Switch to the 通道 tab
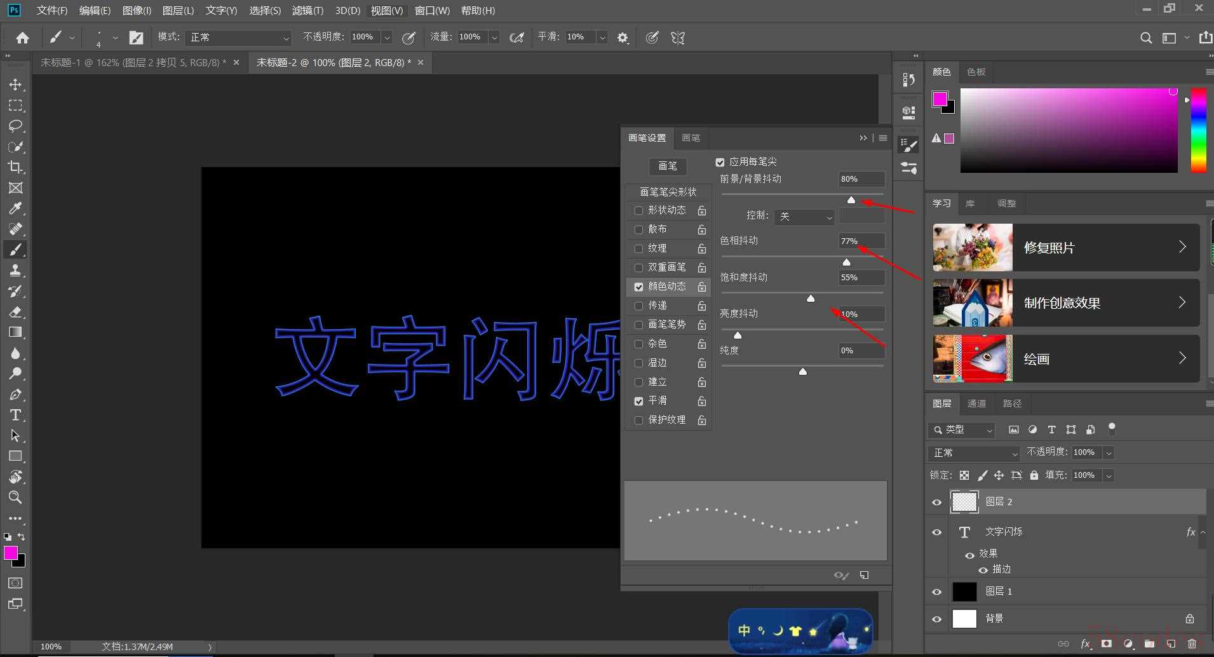 click(x=976, y=403)
